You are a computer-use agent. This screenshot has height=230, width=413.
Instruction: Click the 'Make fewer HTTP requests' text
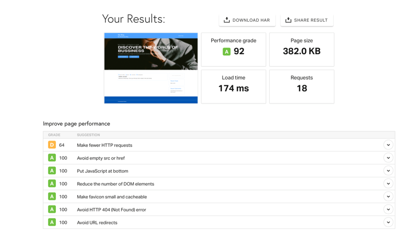tap(105, 145)
